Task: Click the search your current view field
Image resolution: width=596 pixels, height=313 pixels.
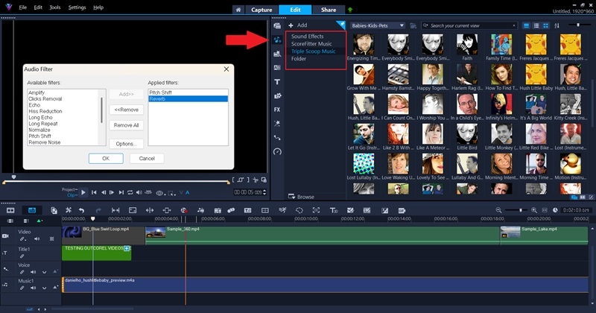Action: click(469, 26)
